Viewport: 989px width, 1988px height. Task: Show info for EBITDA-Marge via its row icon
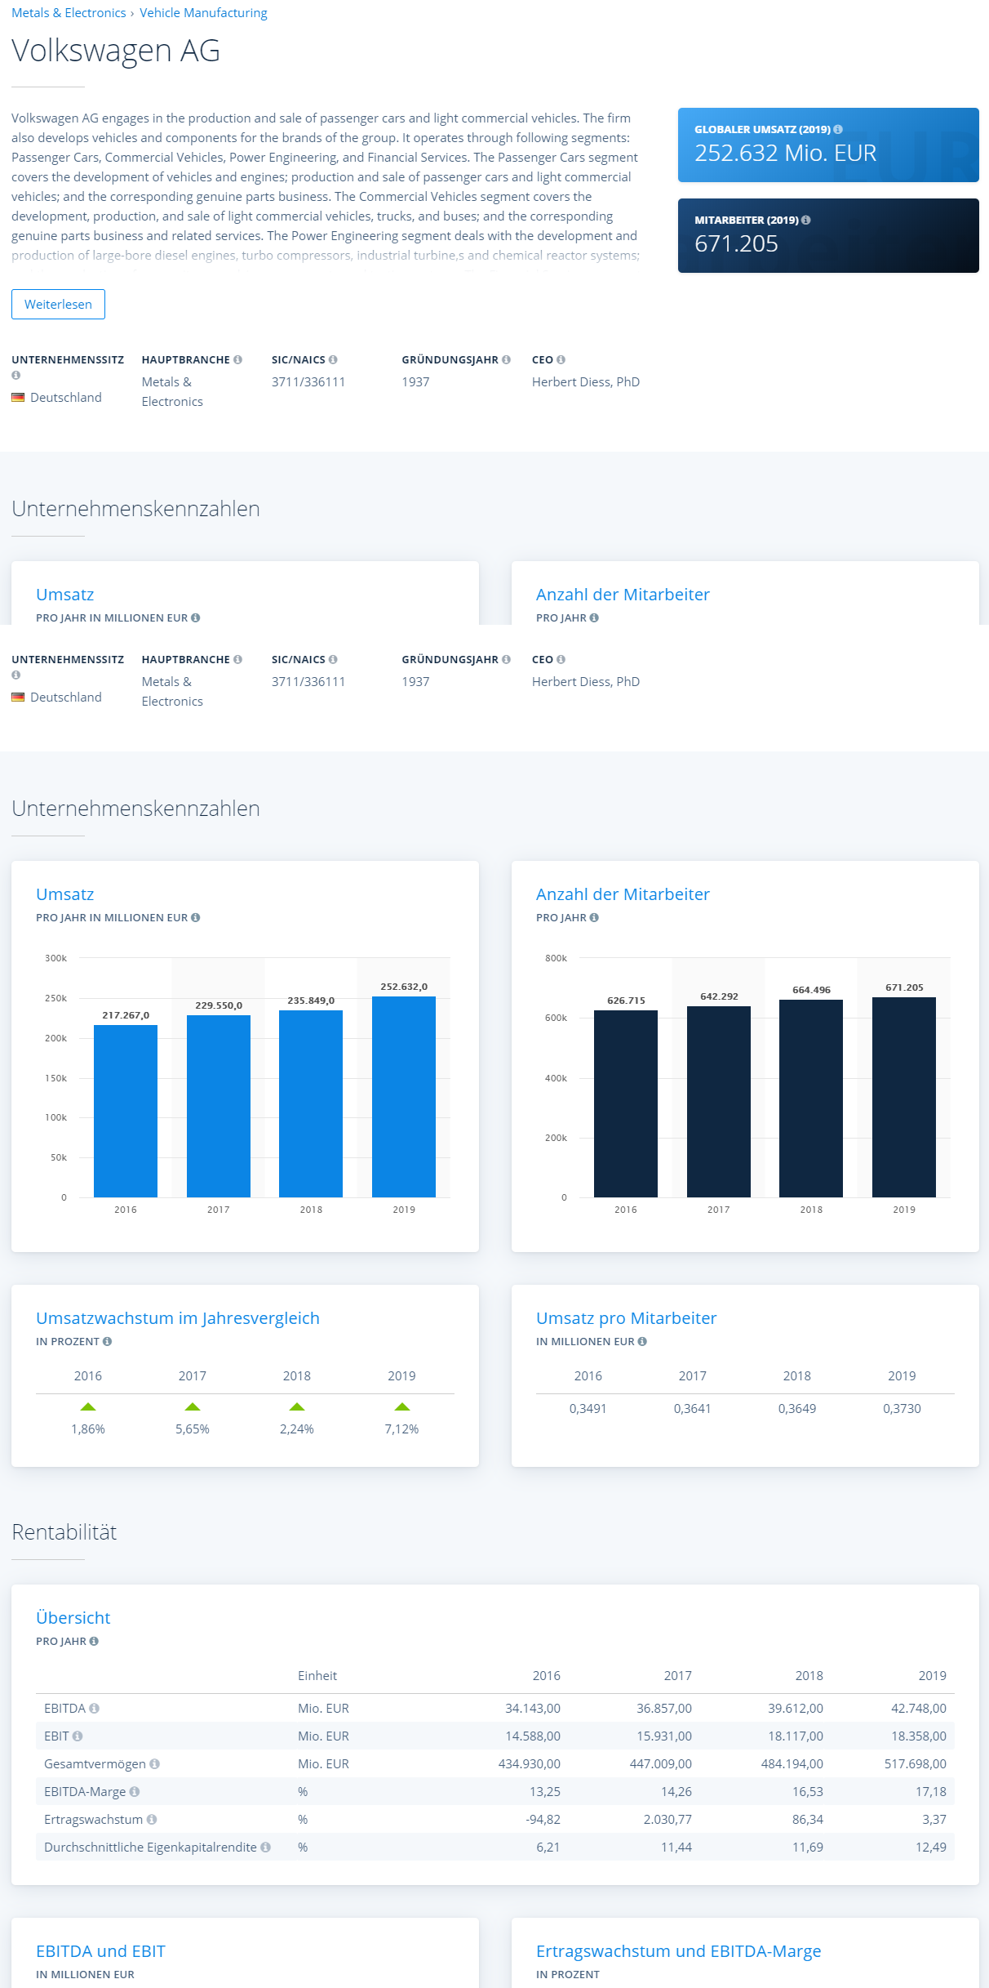(135, 1791)
